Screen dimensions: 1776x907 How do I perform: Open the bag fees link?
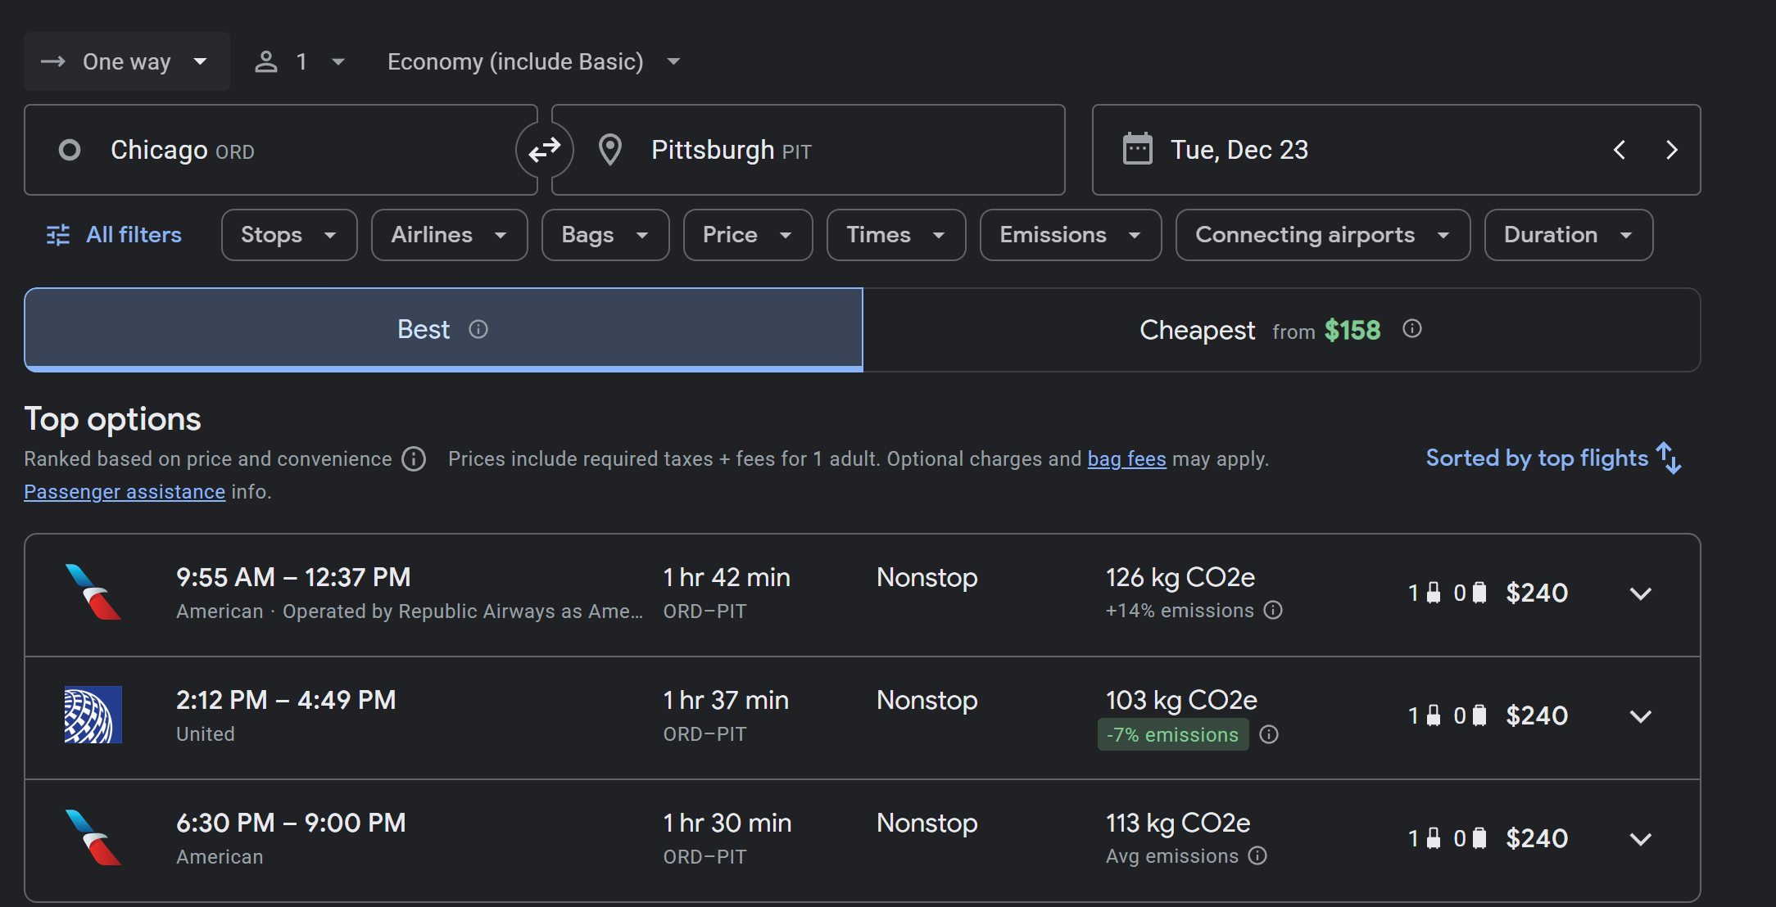(x=1126, y=459)
